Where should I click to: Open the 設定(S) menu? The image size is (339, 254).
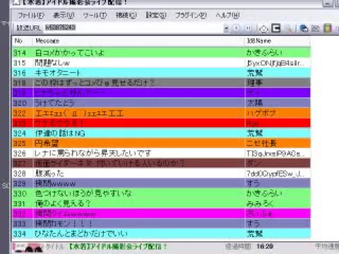coord(156,16)
